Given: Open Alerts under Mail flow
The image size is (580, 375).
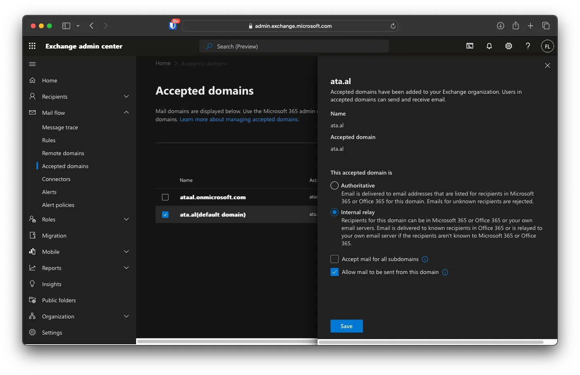Looking at the screenshot, I should (x=49, y=192).
